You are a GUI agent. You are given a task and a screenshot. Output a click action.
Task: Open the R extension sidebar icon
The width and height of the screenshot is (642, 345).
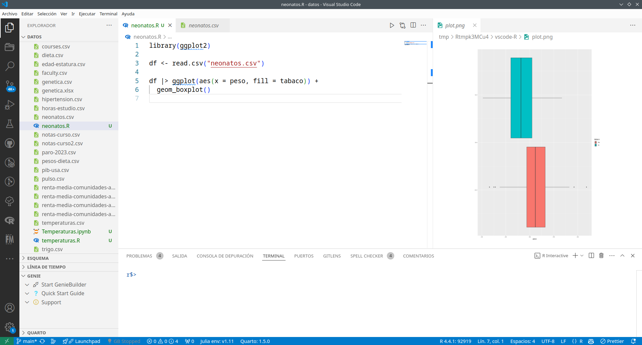coord(10,220)
